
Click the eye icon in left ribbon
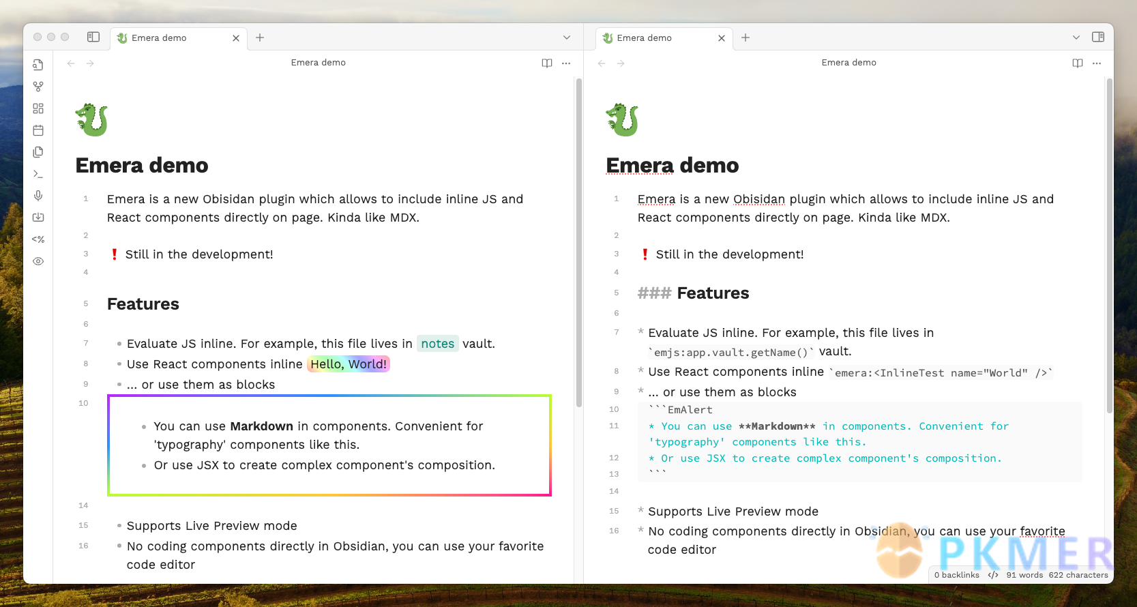click(38, 261)
